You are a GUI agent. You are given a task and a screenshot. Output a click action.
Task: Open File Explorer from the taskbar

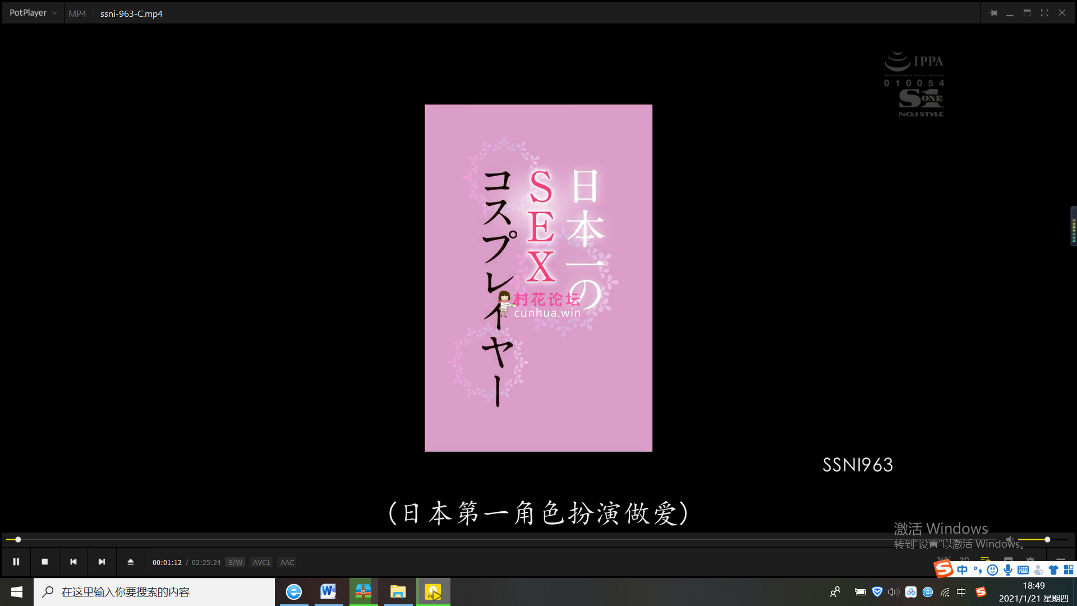click(398, 592)
